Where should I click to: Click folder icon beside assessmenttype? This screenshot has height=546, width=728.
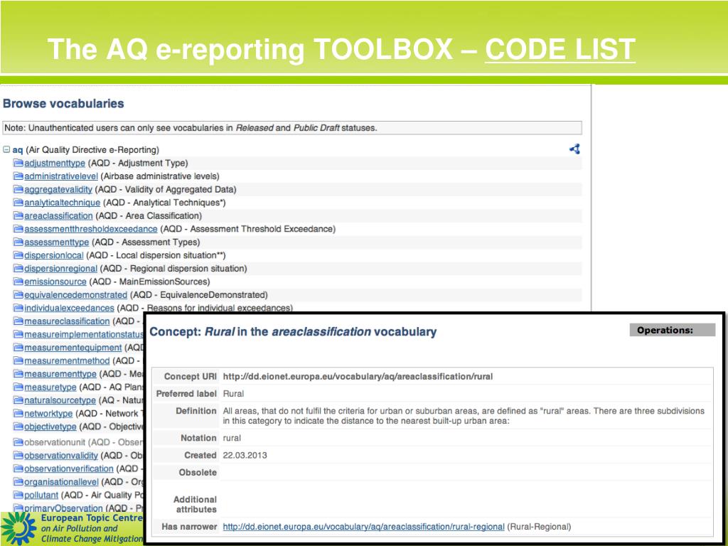pos(18,242)
